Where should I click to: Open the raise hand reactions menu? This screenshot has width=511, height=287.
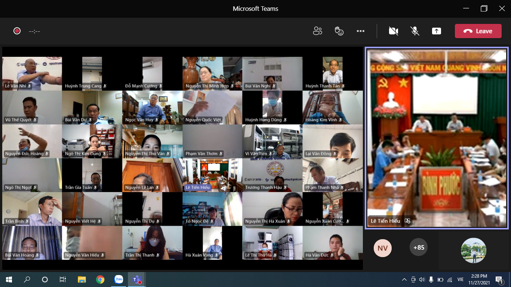pos(339,31)
